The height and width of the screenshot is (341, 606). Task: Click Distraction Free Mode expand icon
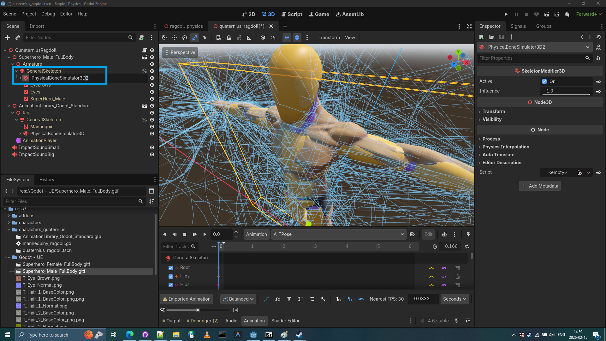pyautogui.click(x=469, y=26)
